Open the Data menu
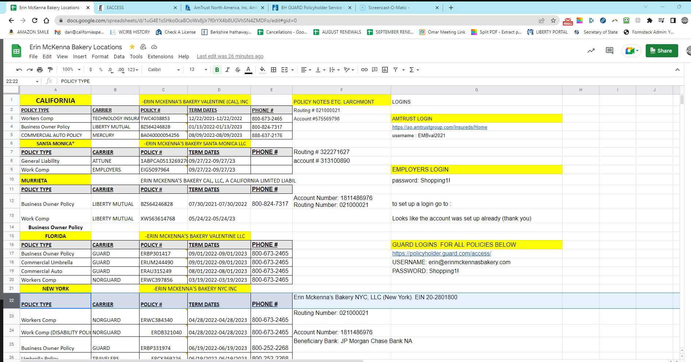This screenshot has width=691, height=362. pos(119,57)
